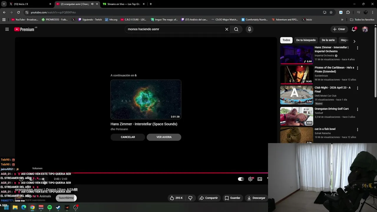The width and height of the screenshot is (377, 212).
Task: Open Steam from the taskbar
Action: (x=58, y=207)
